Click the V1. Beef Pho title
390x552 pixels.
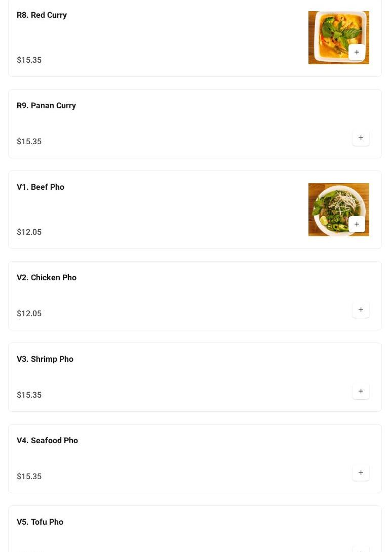(41, 187)
